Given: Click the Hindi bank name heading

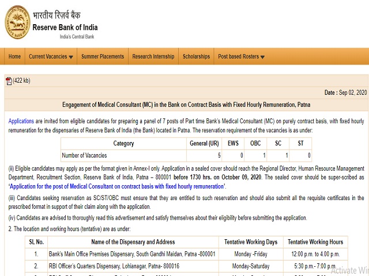Looking at the screenshot, I should pos(57,15).
